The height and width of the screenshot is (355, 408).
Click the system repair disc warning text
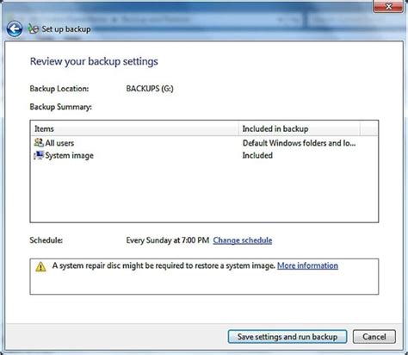click(x=164, y=265)
